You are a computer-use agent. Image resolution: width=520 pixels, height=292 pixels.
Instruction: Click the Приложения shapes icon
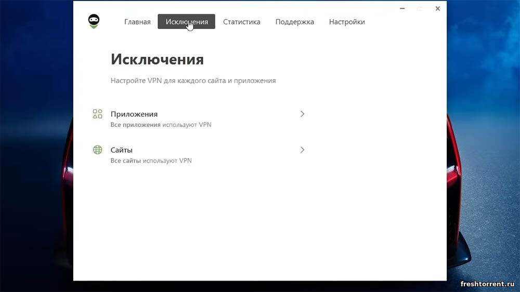click(x=97, y=114)
